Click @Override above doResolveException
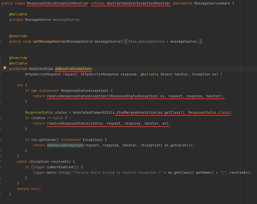 [18, 58]
